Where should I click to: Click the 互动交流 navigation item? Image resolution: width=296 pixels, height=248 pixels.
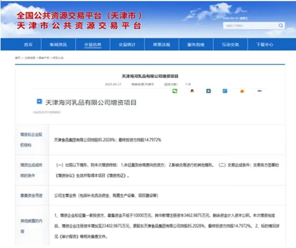coord(230,45)
